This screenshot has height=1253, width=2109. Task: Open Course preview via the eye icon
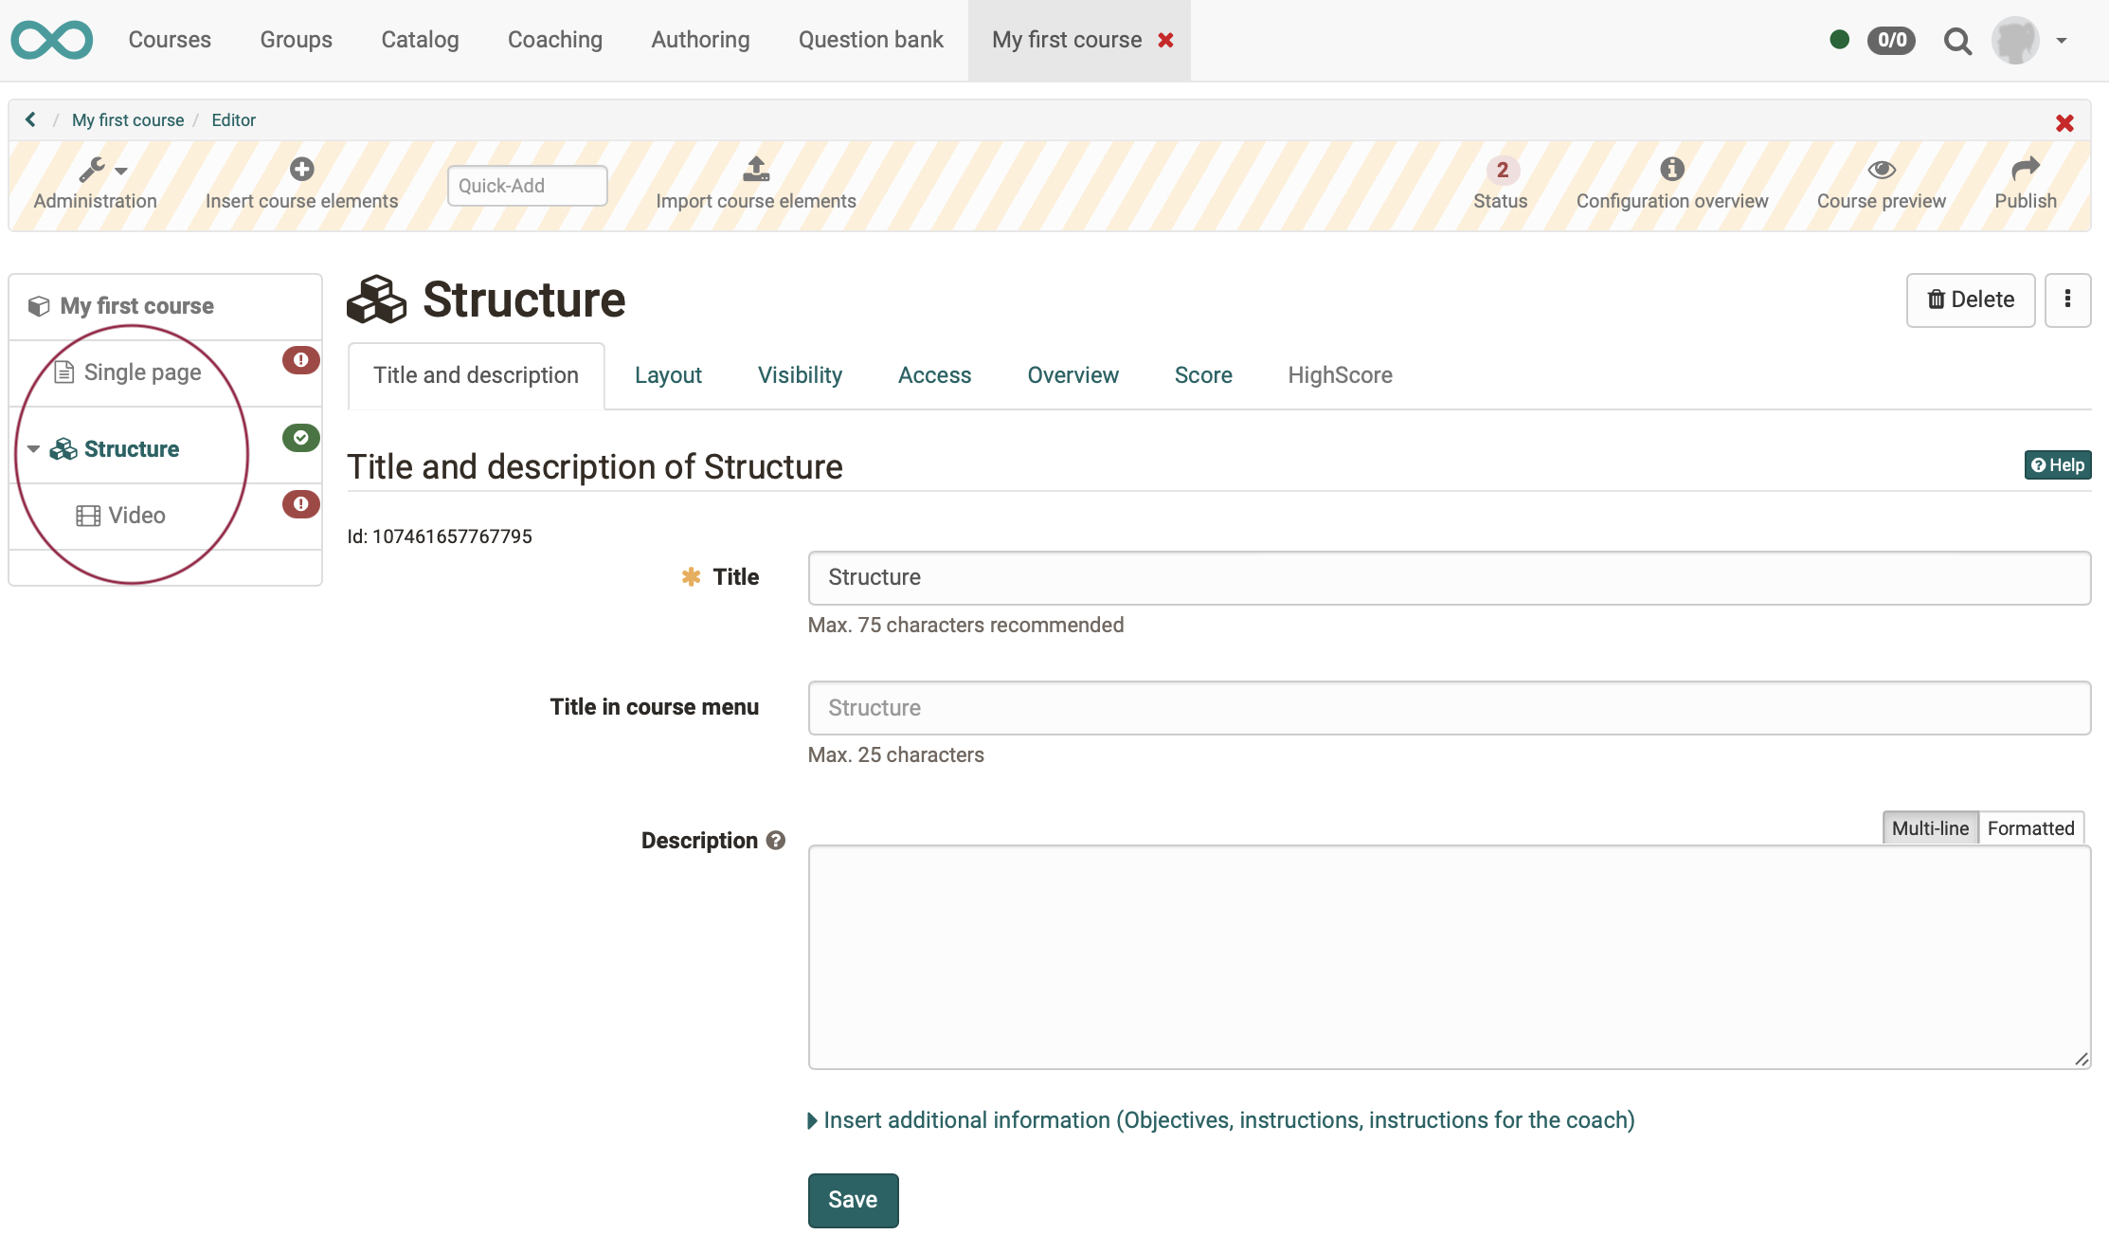point(1881,170)
